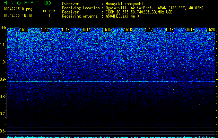This screenshot has height=138, width=218.
Task: Click the Receiving antenna field label
Action: (x=80, y=16)
